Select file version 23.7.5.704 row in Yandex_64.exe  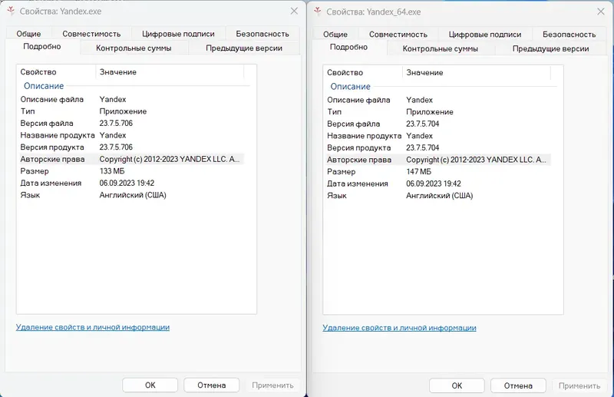coord(422,124)
